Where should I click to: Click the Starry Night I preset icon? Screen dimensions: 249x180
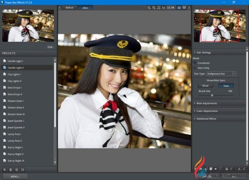tap(4, 147)
